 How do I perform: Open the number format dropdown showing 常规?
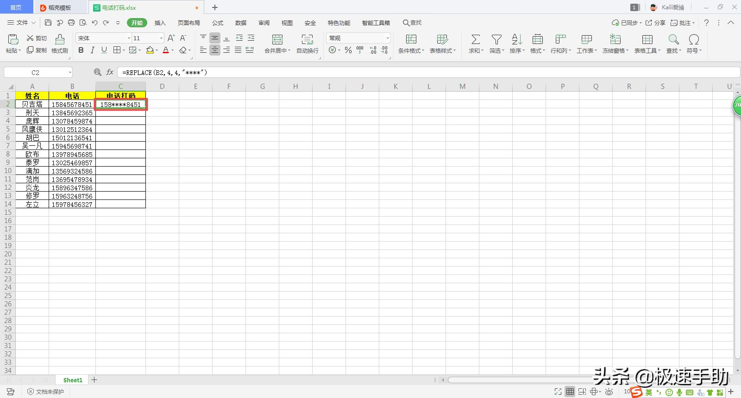[387, 38]
